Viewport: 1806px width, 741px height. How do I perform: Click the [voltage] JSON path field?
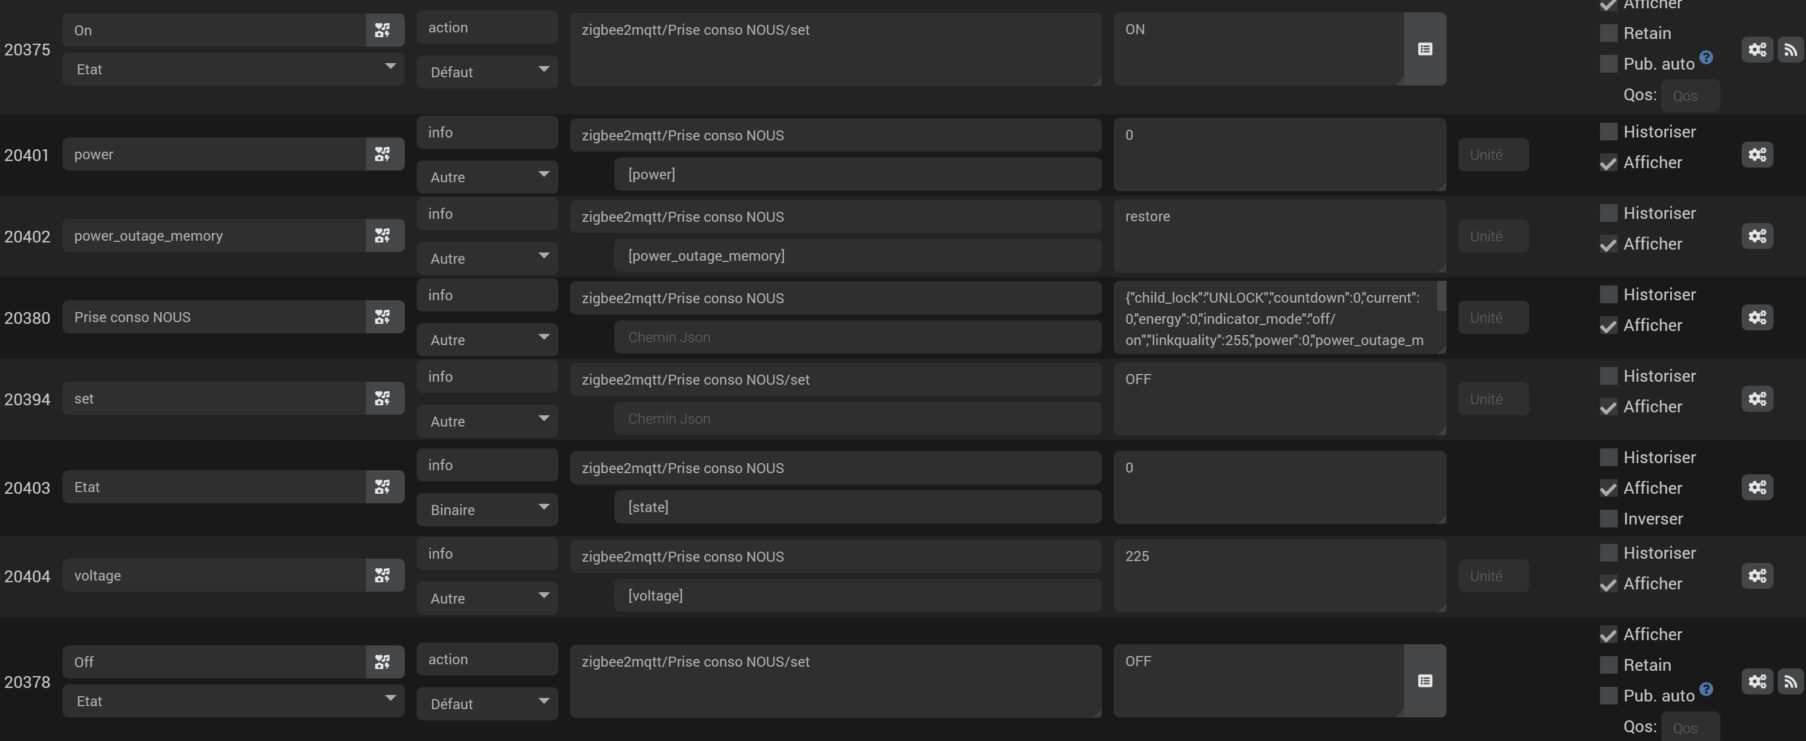857,595
